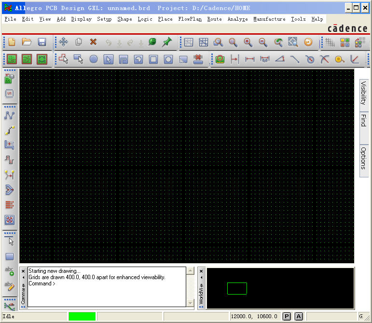This screenshot has height=323, width=372.
Task: Open the Setup menu
Action: (x=104, y=19)
